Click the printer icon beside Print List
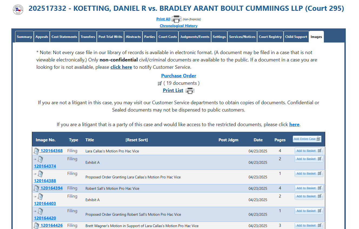The image size is (359, 229). (x=190, y=91)
